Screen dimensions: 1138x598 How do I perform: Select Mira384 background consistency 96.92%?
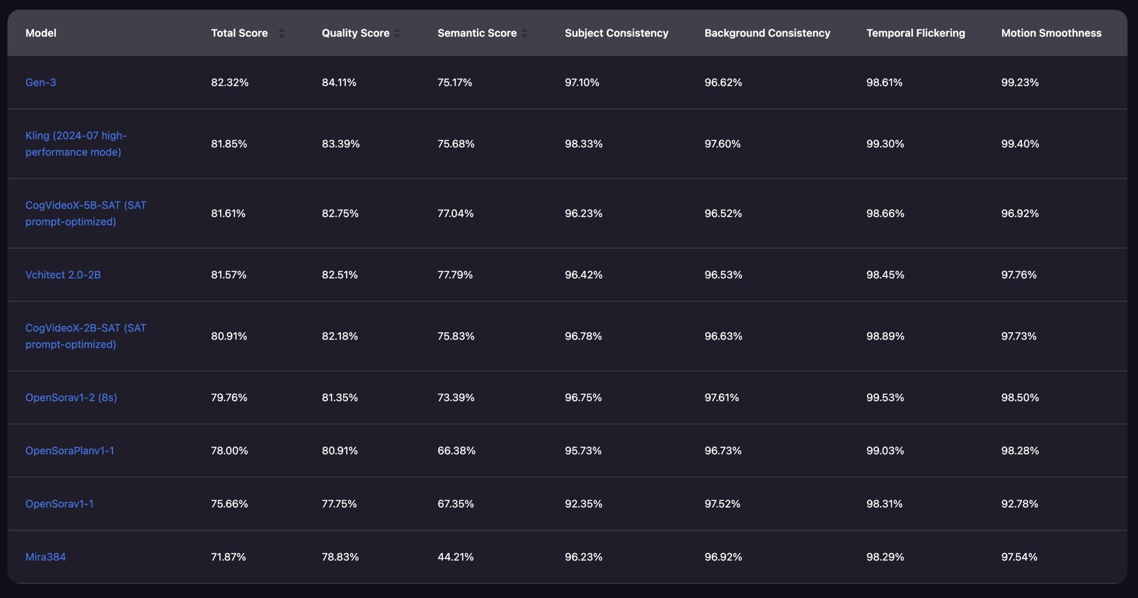click(723, 557)
